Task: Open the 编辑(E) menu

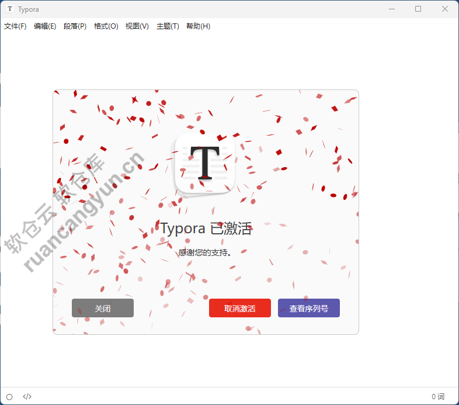Action: point(45,26)
